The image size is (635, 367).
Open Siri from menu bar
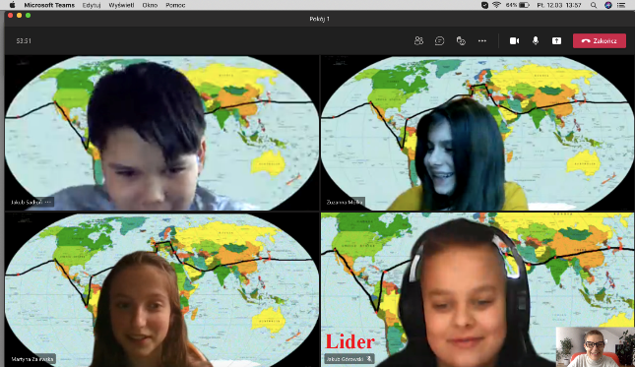coord(607,5)
